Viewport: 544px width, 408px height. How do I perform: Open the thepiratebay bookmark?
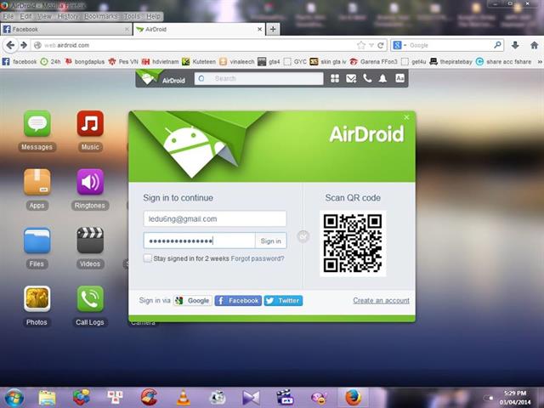click(451, 62)
